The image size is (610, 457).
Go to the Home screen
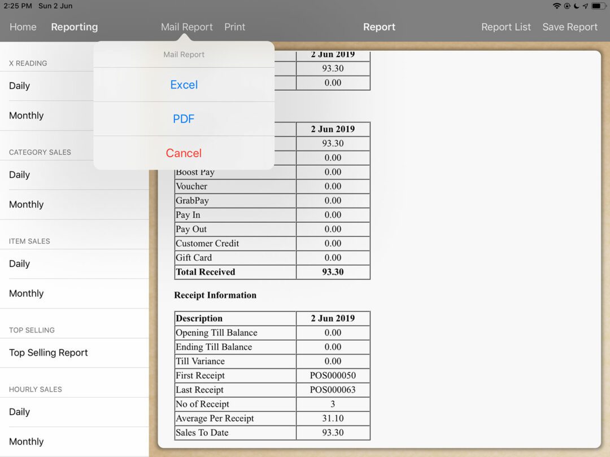pos(23,27)
